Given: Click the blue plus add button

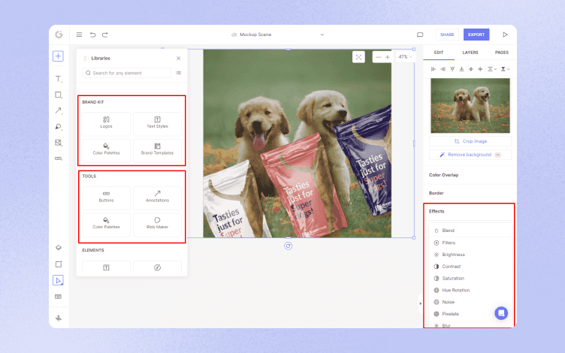Looking at the screenshot, I should point(58,56).
